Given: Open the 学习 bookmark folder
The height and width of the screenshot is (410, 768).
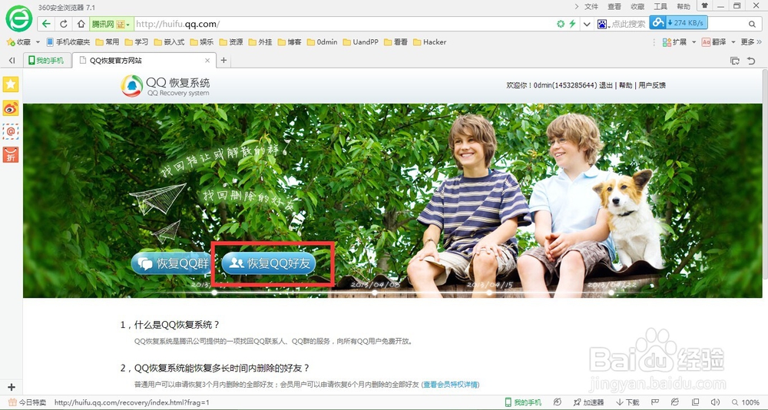Looking at the screenshot, I should [137, 42].
